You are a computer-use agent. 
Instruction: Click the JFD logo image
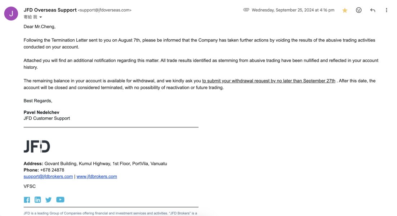[x=37, y=146]
